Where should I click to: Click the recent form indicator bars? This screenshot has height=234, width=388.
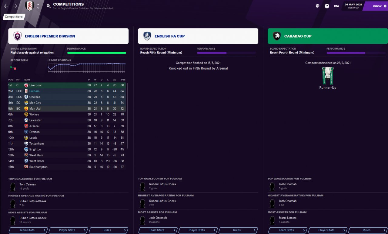[x=13, y=68]
